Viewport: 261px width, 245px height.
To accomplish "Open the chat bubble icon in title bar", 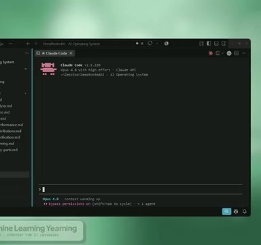I will tap(150, 44).
